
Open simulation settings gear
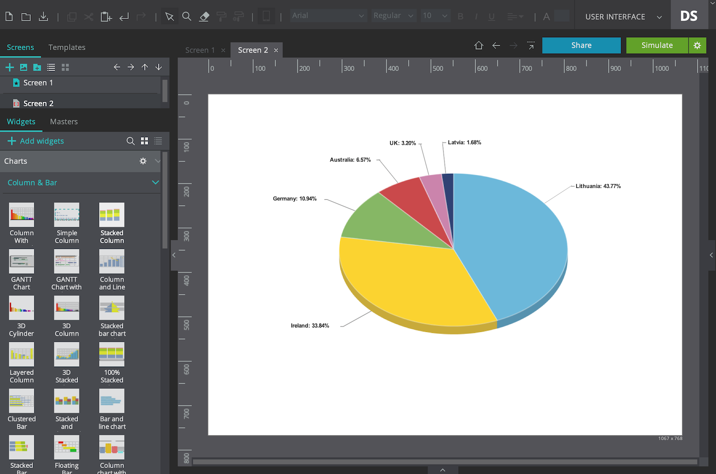pyautogui.click(x=697, y=45)
